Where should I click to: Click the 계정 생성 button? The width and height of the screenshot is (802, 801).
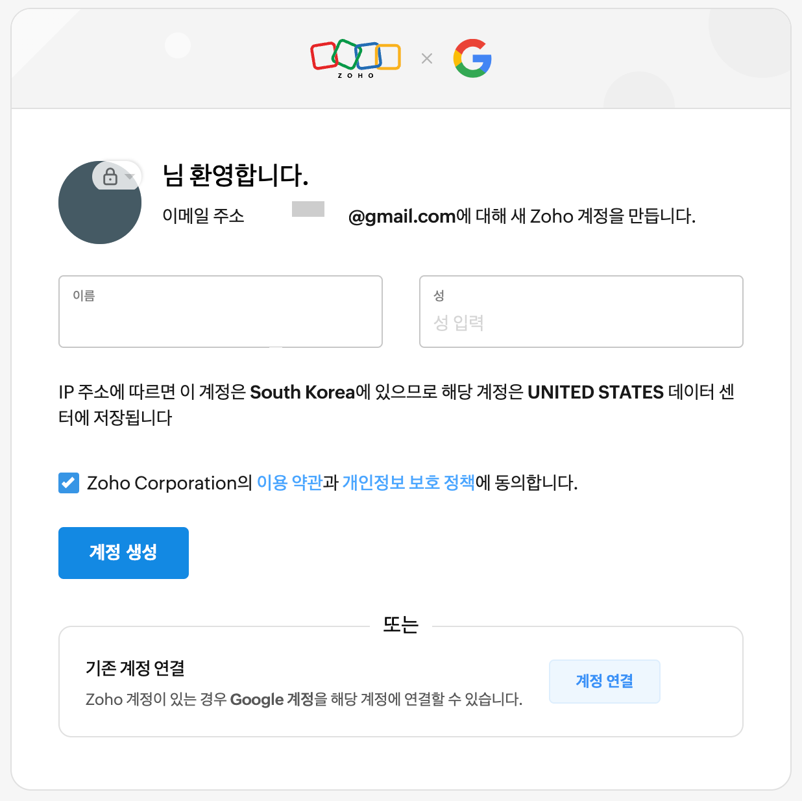(x=123, y=553)
